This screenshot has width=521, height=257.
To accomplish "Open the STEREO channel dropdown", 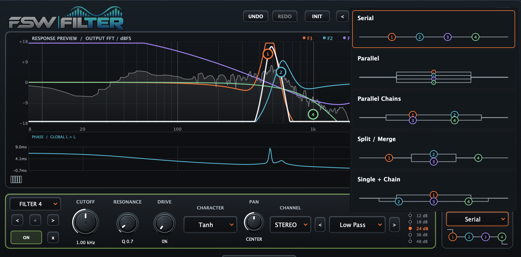I will 290,225.
